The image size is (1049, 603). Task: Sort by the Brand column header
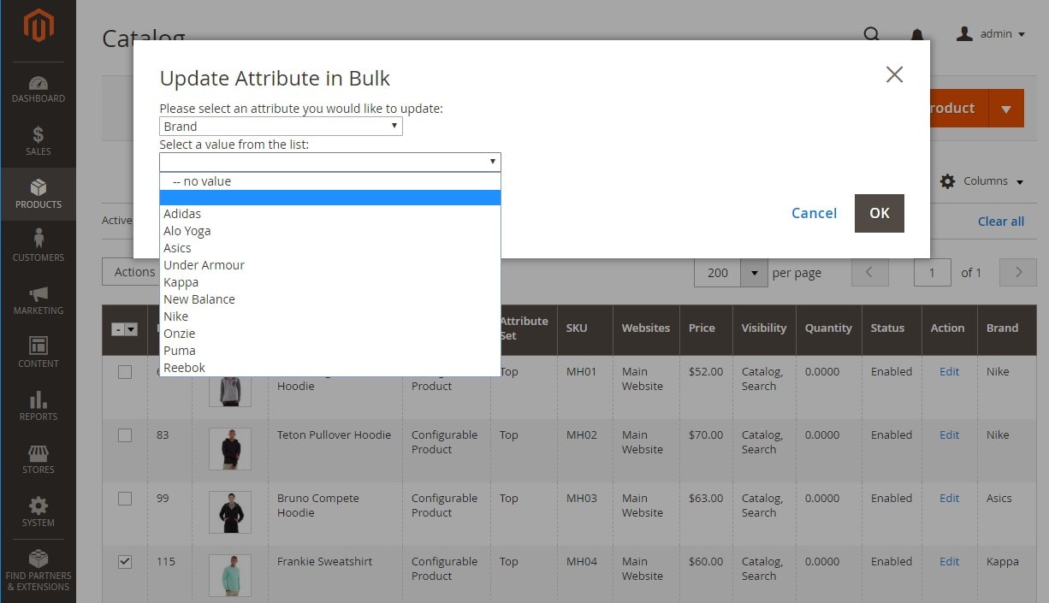pyautogui.click(x=1006, y=329)
